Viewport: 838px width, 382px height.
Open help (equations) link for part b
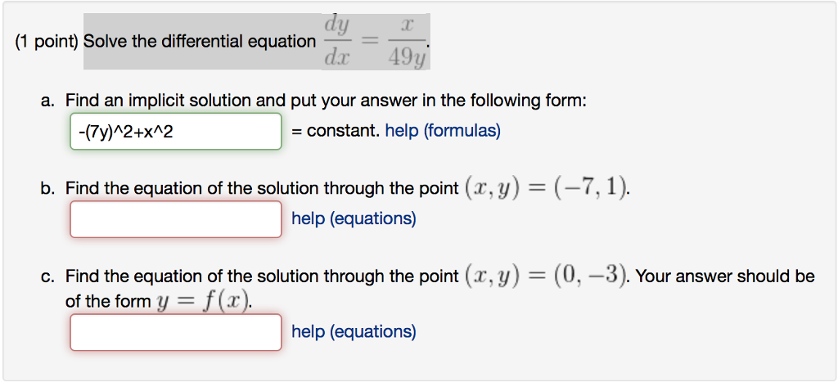point(354,219)
